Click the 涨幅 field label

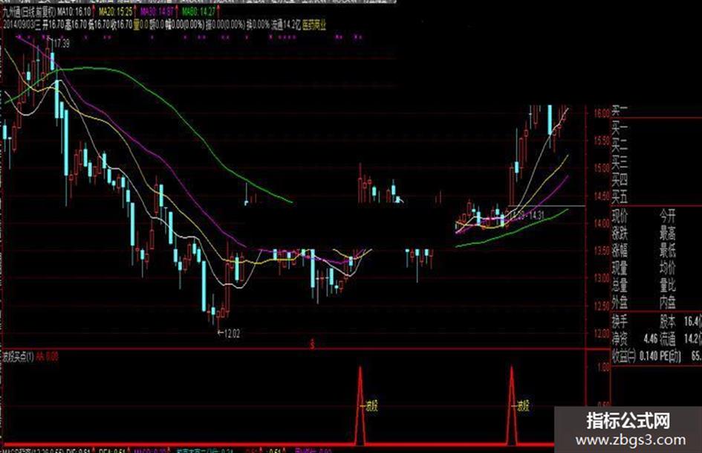click(x=620, y=251)
